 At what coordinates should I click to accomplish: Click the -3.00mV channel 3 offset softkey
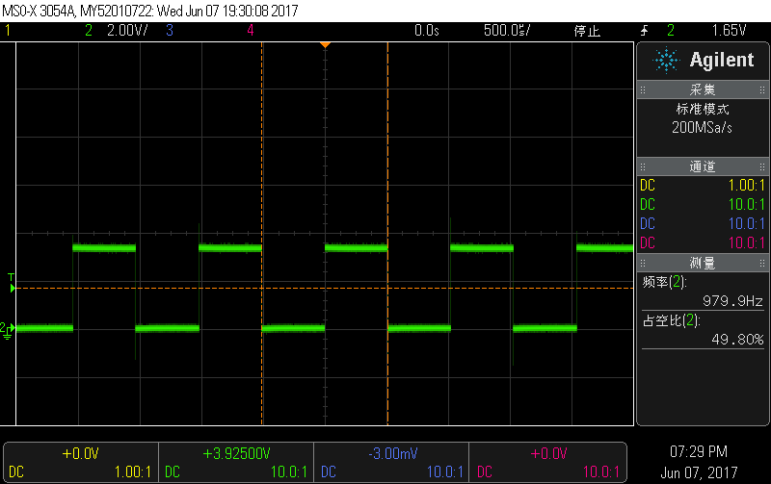tap(392, 463)
